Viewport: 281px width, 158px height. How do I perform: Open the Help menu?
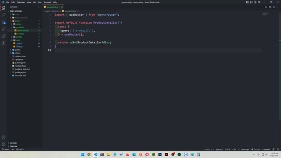point(55,2)
